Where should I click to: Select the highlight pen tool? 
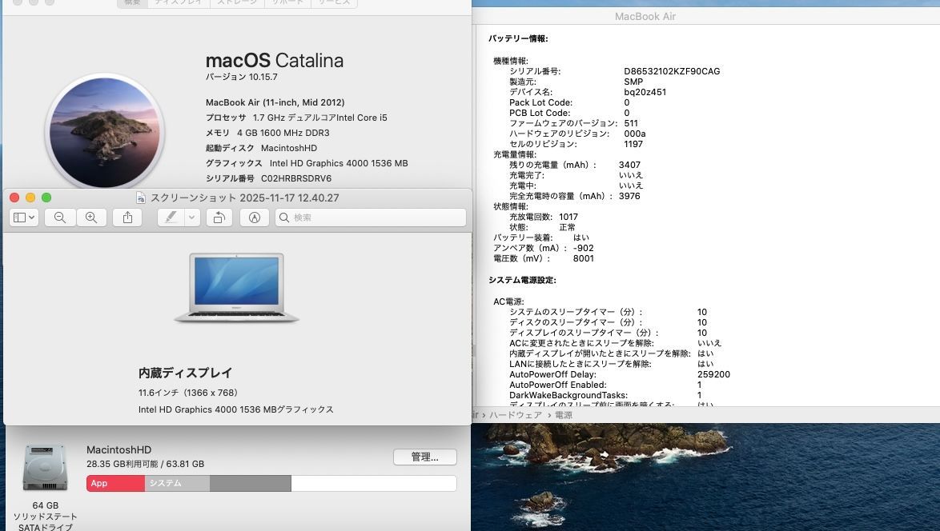pos(170,218)
